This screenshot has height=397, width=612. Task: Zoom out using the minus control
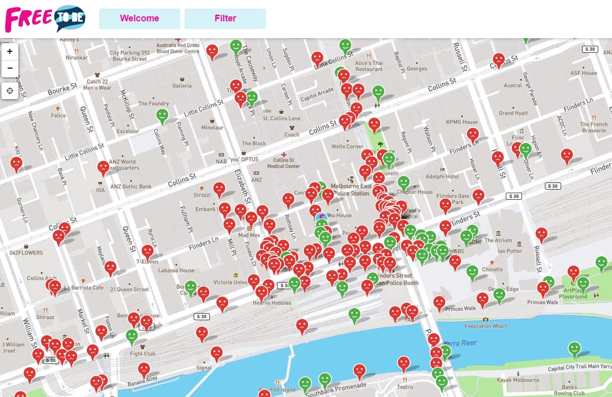click(10, 68)
